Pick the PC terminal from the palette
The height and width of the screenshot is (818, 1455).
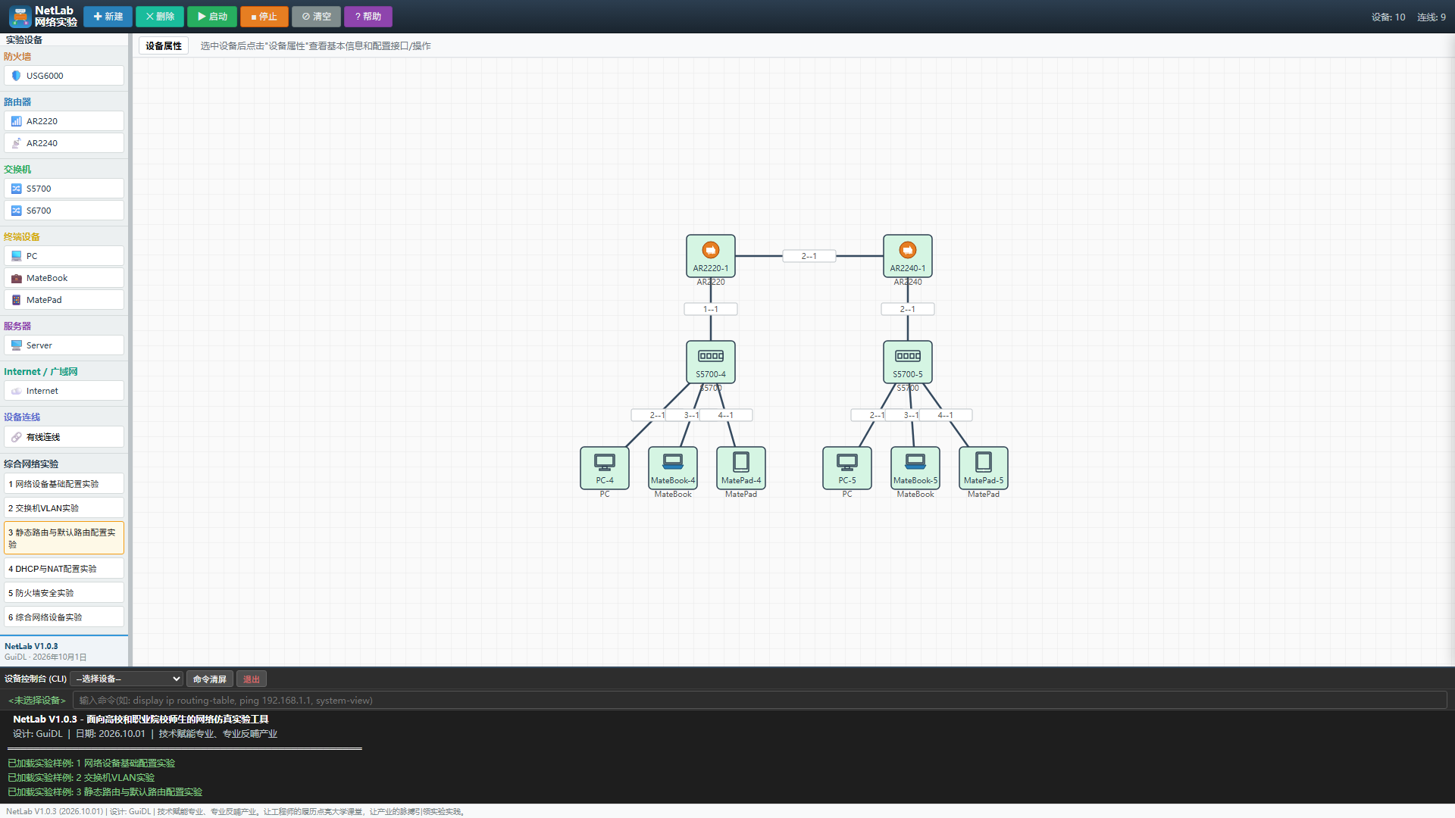point(64,256)
